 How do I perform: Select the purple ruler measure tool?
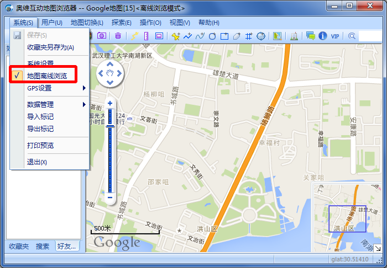(147, 36)
